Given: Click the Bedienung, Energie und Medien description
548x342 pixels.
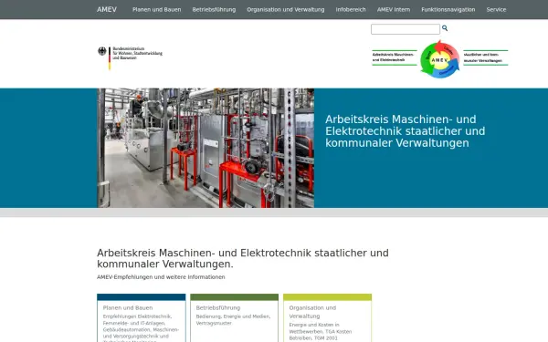Looking at the screenshot, I should (233, 320).
